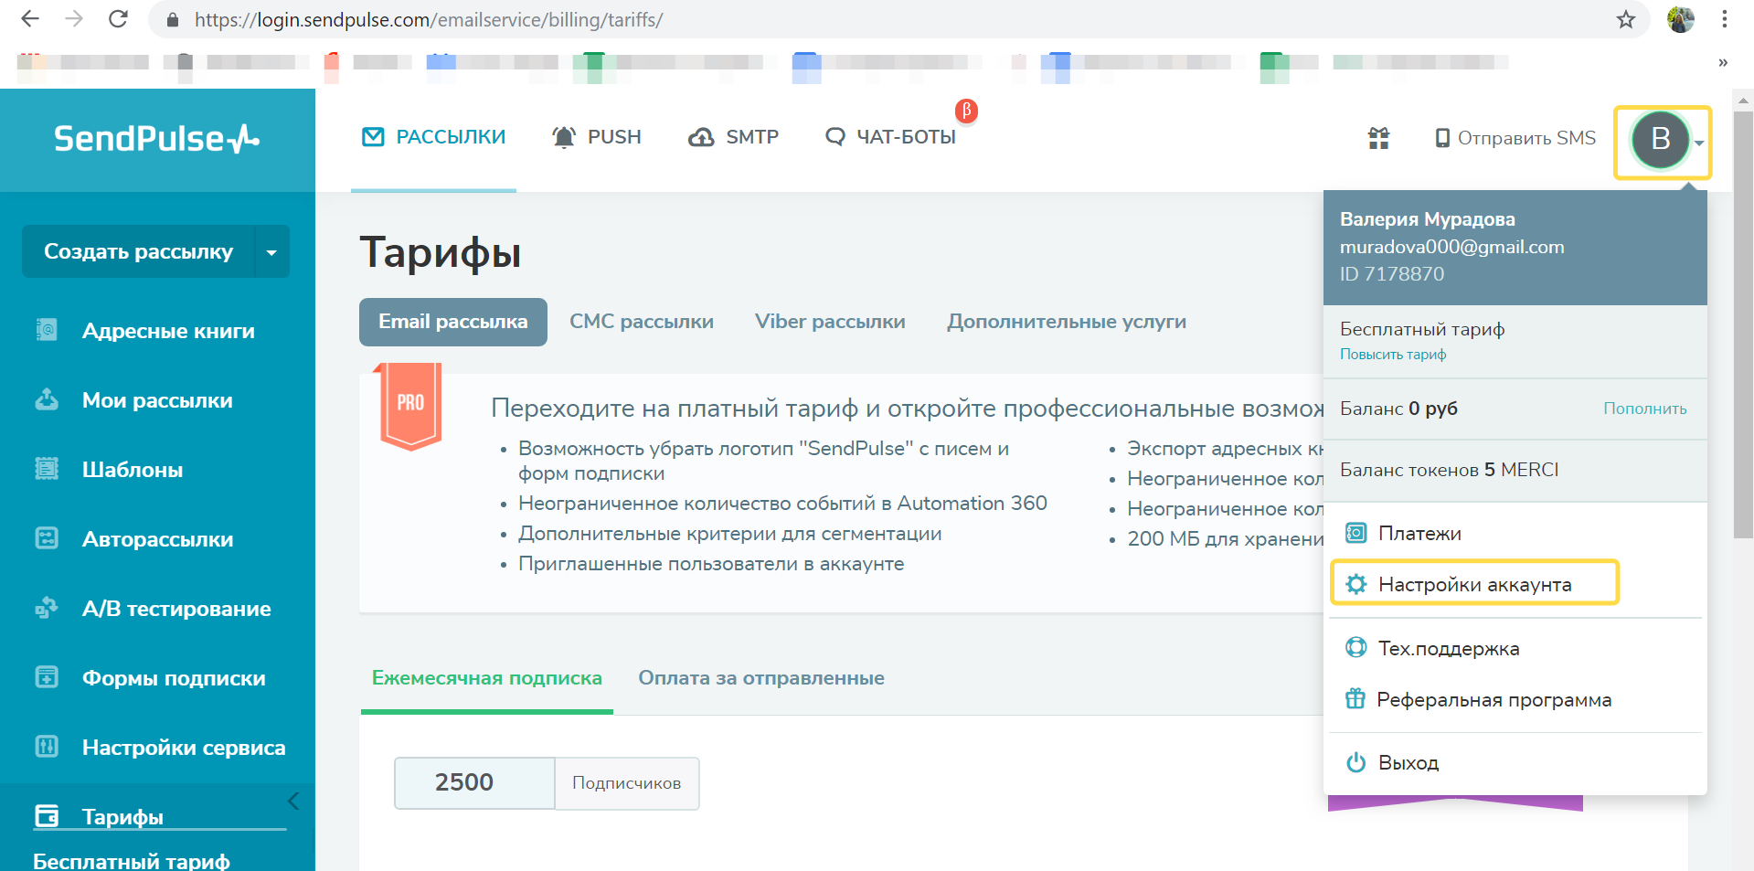1754x871 pixels.
Task: Reload the page with the refresh icon
Action: (x=118, y=19)
